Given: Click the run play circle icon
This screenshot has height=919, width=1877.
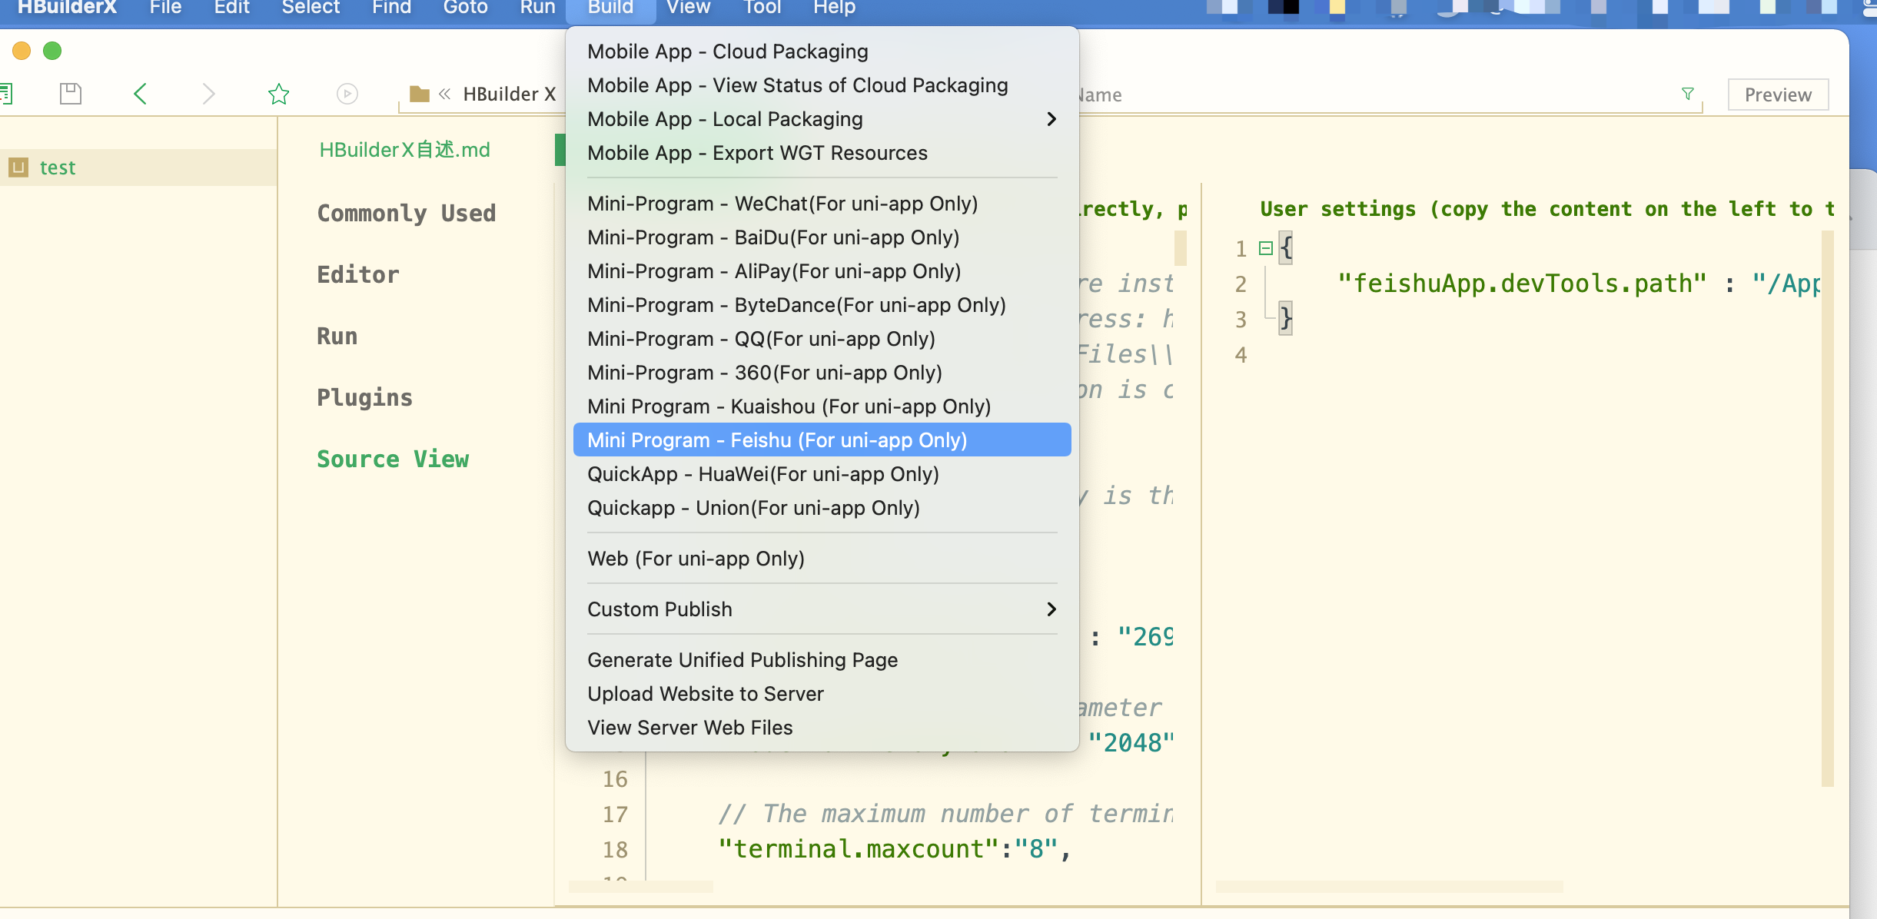Looking at the screenshot, I should point(347,94).
